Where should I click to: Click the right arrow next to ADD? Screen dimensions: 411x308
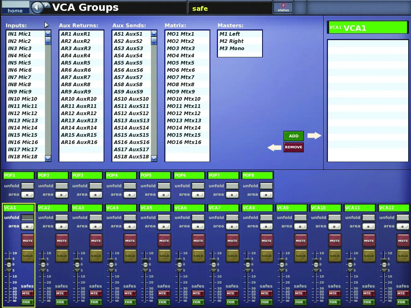(x=314, y=136)
